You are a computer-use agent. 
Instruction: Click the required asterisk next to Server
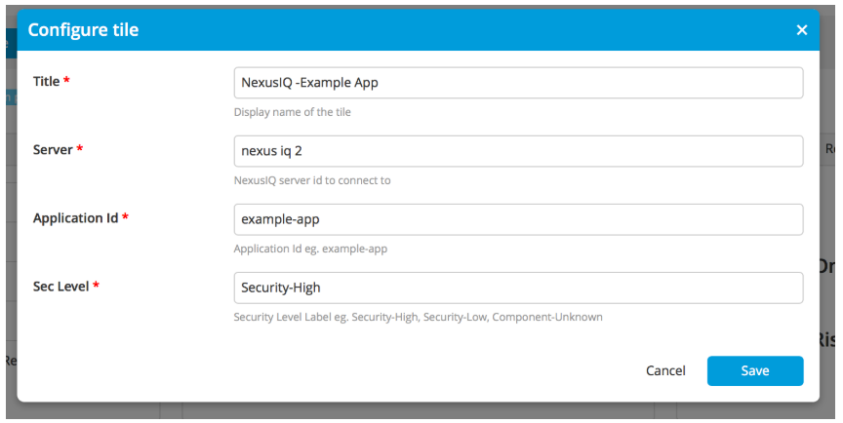(x=80, y=150)
